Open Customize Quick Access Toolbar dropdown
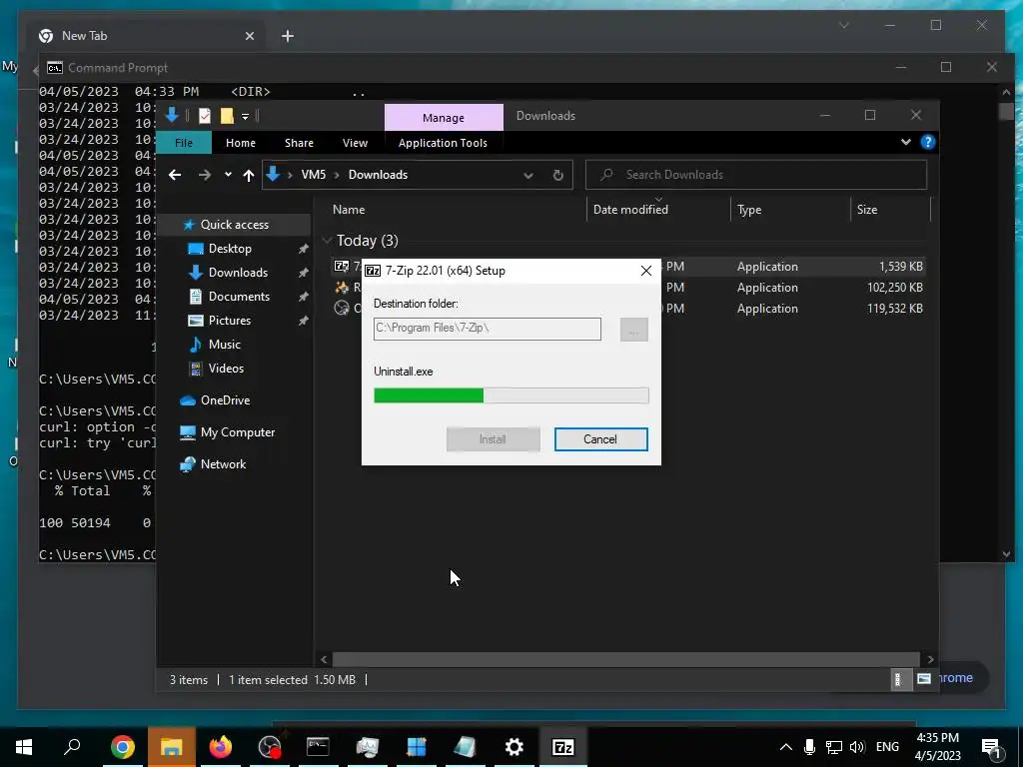 (x=246, y=116)
